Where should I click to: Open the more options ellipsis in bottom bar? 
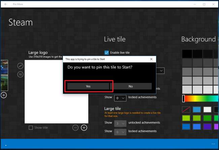click(x=213, y=144)
